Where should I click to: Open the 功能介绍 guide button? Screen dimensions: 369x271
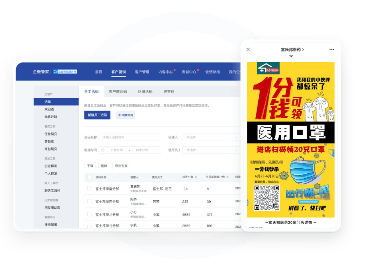tap(125, 115)
